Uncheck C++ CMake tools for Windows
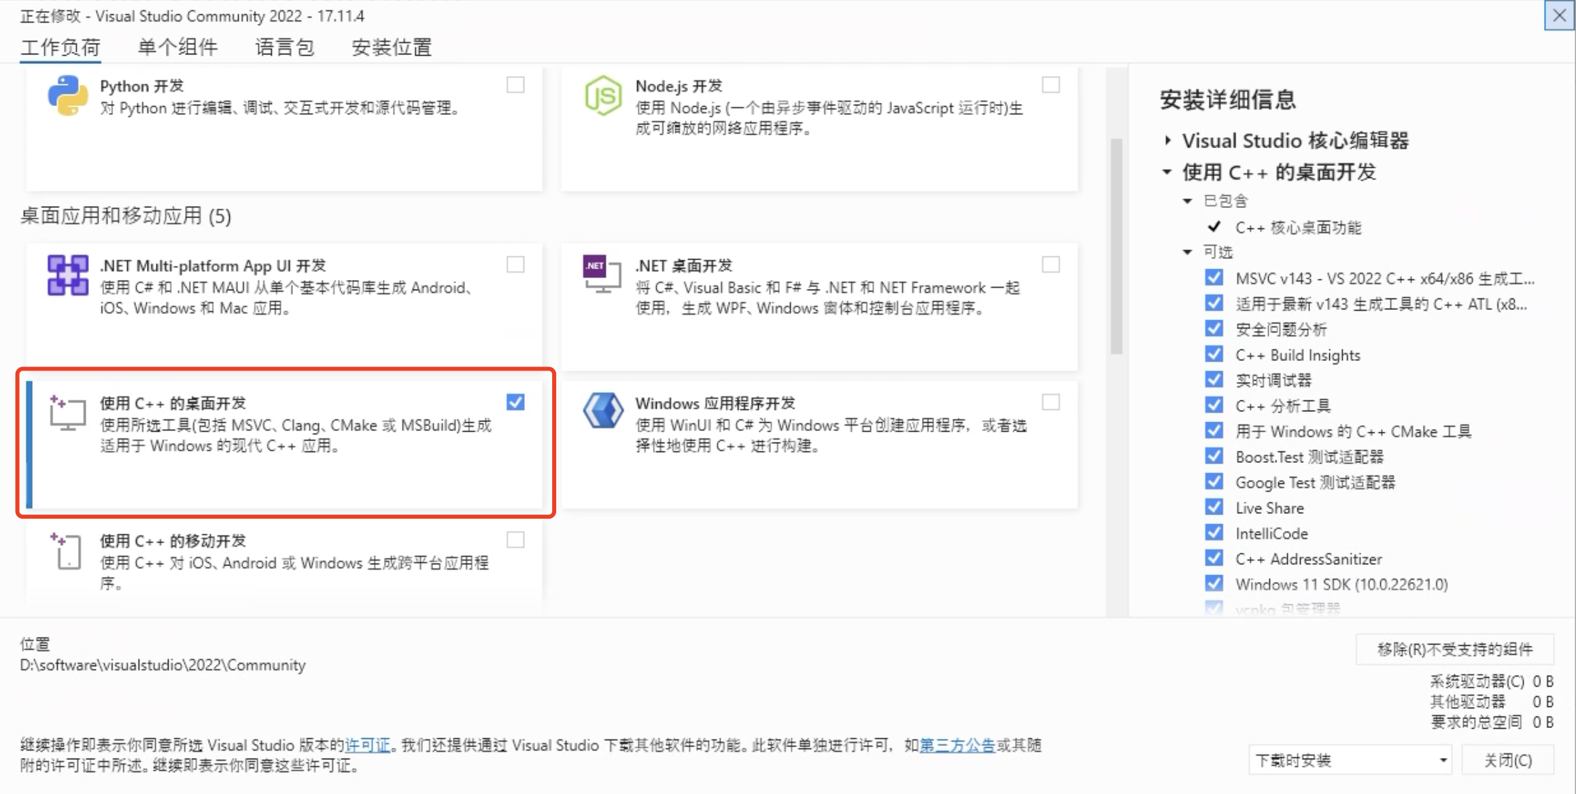 pos(1214,430)
